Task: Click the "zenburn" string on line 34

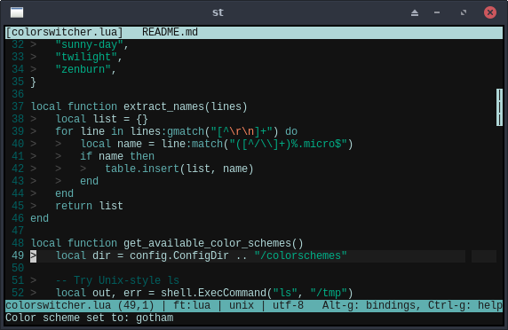Action: click(83, 69)
